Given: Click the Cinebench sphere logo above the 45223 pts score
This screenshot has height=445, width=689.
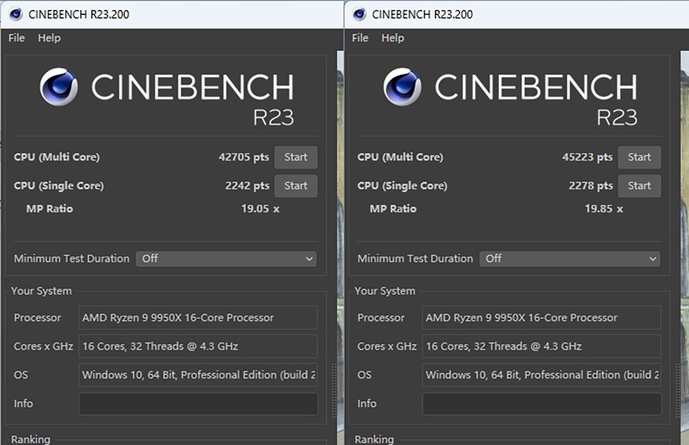Looking at the screenshot, I should [402, 87].
